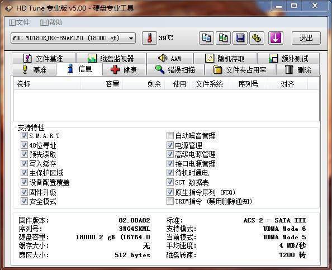Copy info to clipboard icon
Viewport: 332px width, 270px height.
pyautogui.click(x=206, y=38)
